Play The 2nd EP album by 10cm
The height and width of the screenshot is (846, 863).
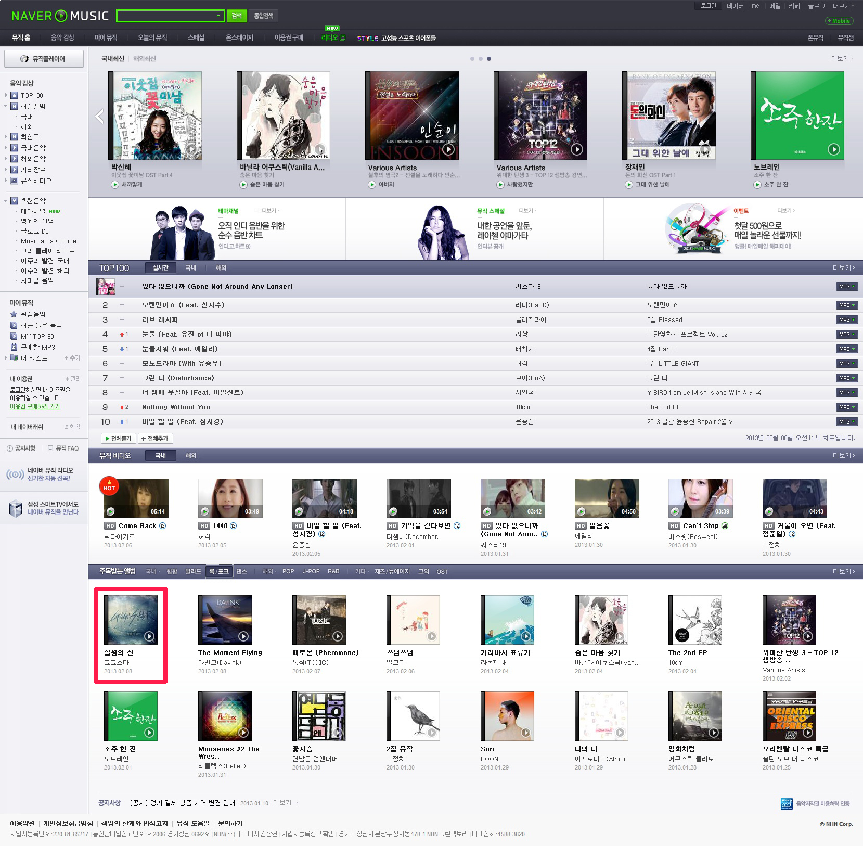click(x=714, y=636)
